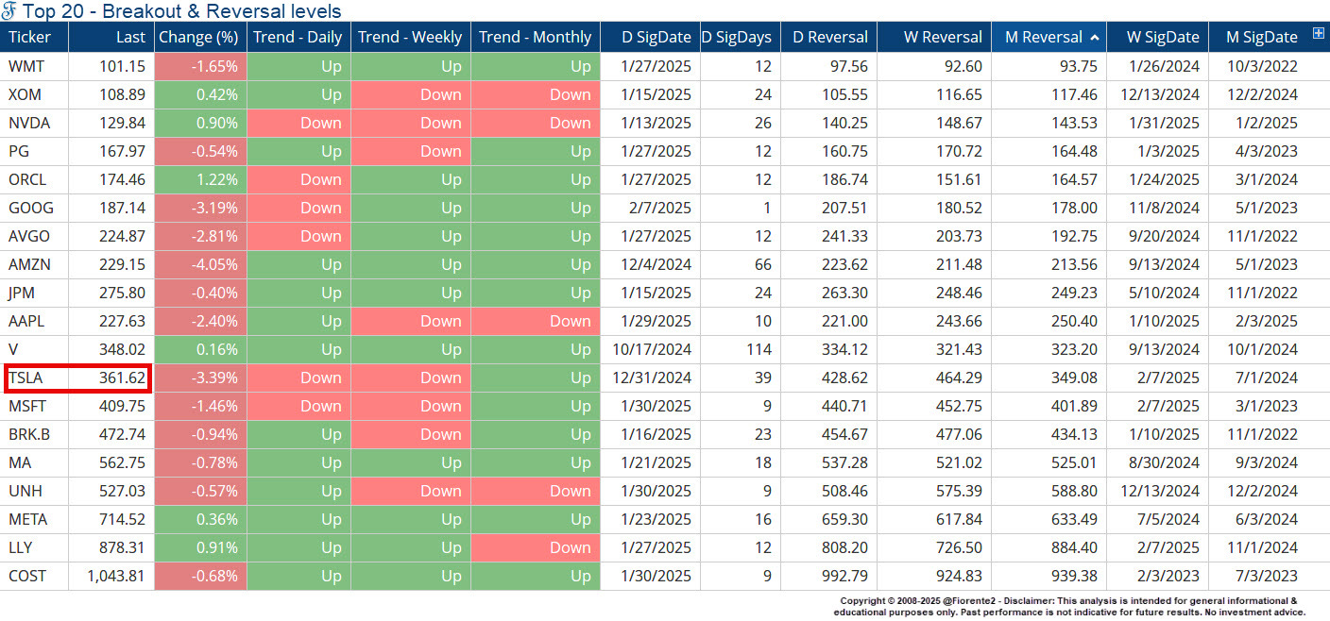
Task: Sort by Change (%) column header
Action: click(x=200, y=37)
